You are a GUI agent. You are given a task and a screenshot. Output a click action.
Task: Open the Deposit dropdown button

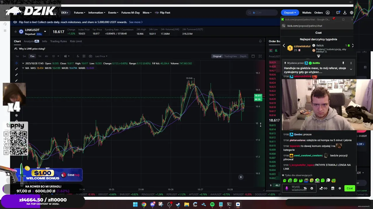(x=290, y=13)
